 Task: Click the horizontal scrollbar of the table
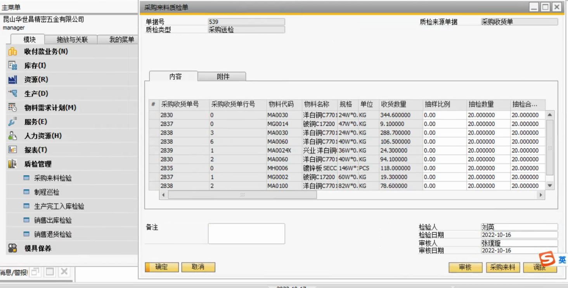(x=242, y=195)
